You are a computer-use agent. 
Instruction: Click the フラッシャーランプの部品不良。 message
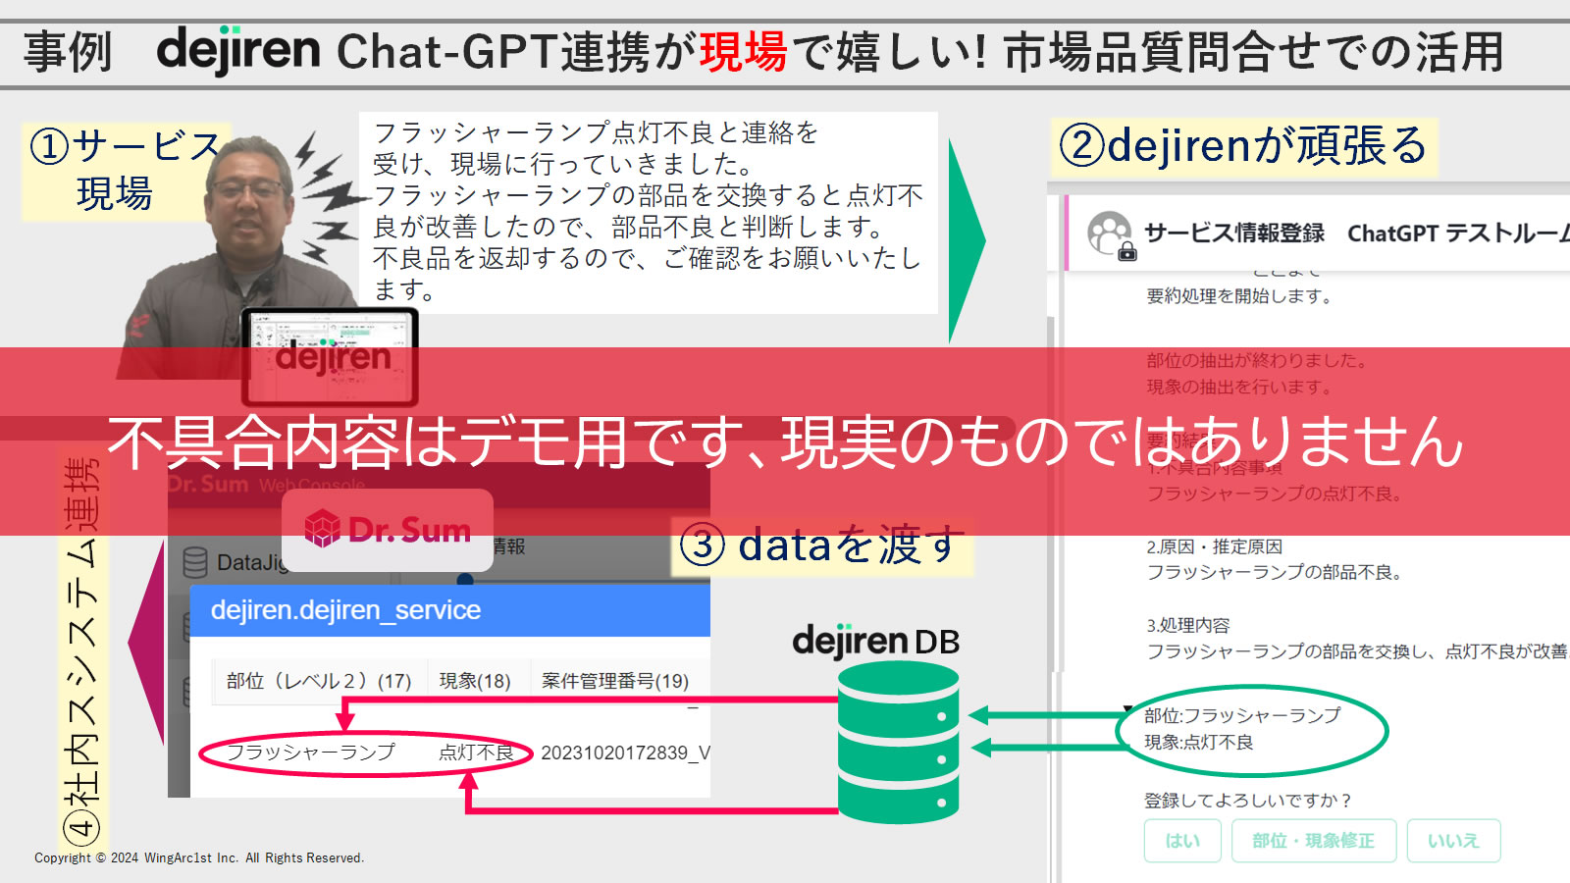(x=1275, y=572)
